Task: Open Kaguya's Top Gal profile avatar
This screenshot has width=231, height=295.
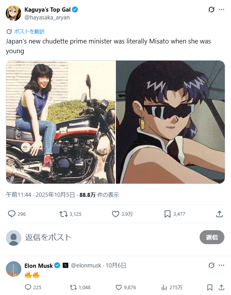Action: coord(14,13)
